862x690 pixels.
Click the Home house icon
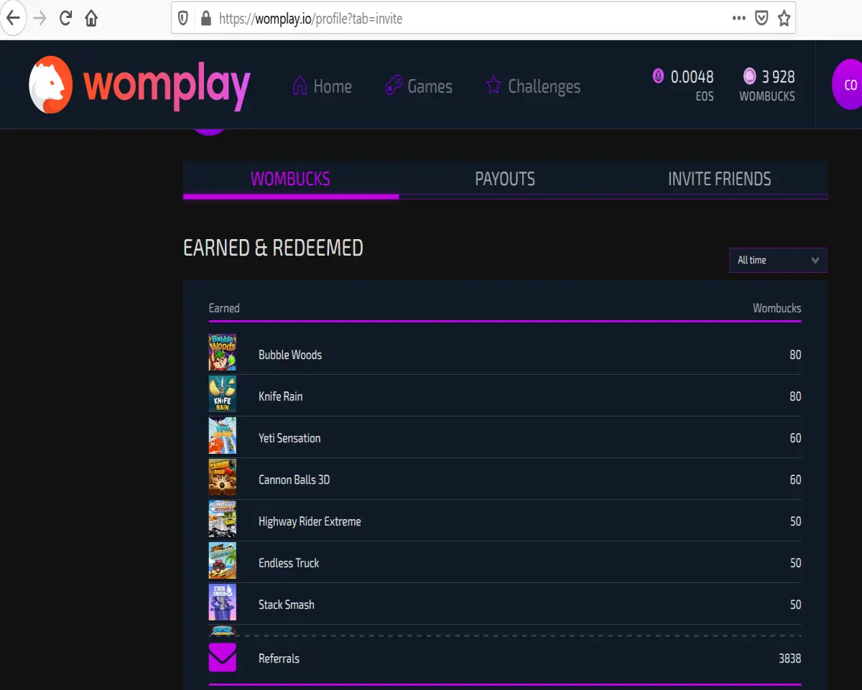click(300, 85)
